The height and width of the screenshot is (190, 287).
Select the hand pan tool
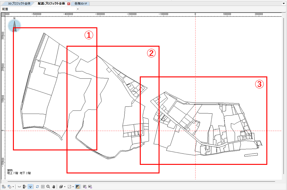pos(54,187)
